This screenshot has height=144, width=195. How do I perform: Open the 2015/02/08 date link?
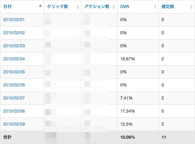pos(14,111)
